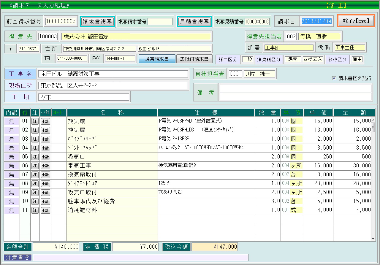Click the 諸口区分 value 一般
Screen dimensions: 380x265
click(x=247, y=59)
